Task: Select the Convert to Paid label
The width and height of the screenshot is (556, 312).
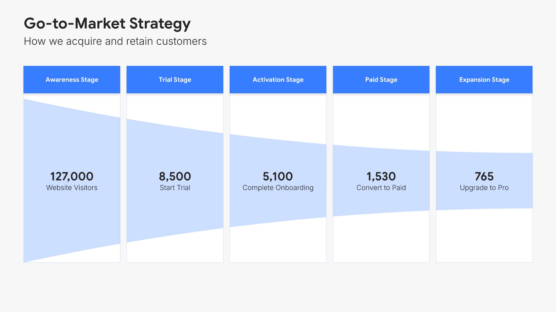Action: (x=381, y=188)
